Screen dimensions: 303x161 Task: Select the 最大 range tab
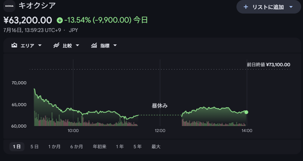pos(156,147)
